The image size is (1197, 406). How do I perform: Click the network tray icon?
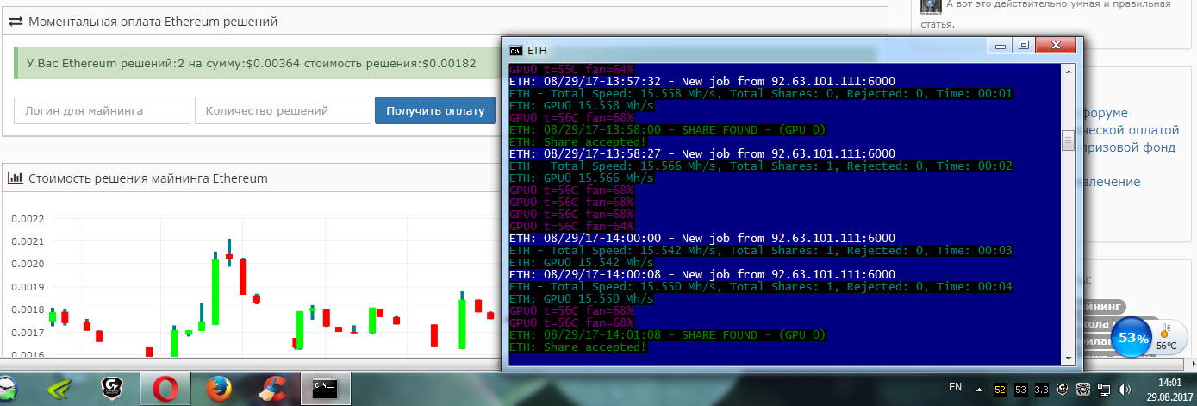(1102, 390)
